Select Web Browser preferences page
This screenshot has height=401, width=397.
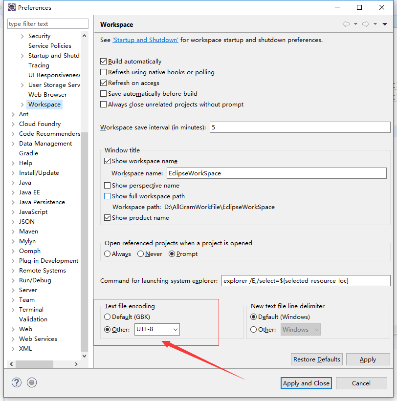(47, 95)
